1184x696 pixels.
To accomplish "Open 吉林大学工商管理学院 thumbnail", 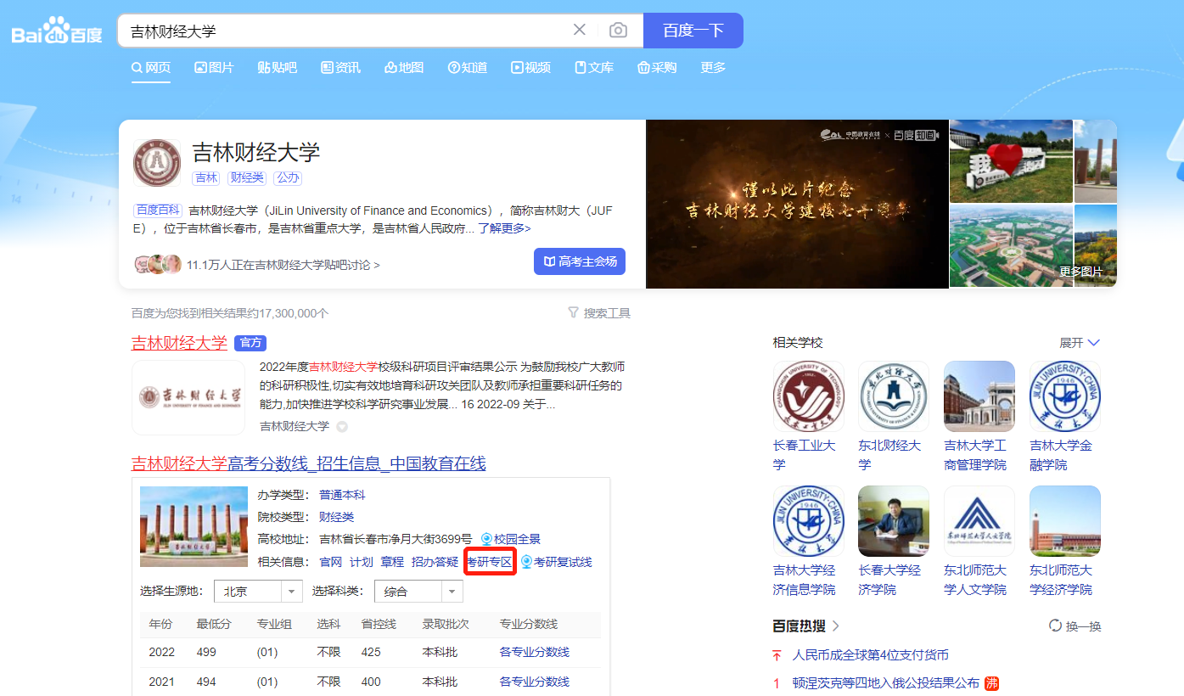I will coord(979,396).
